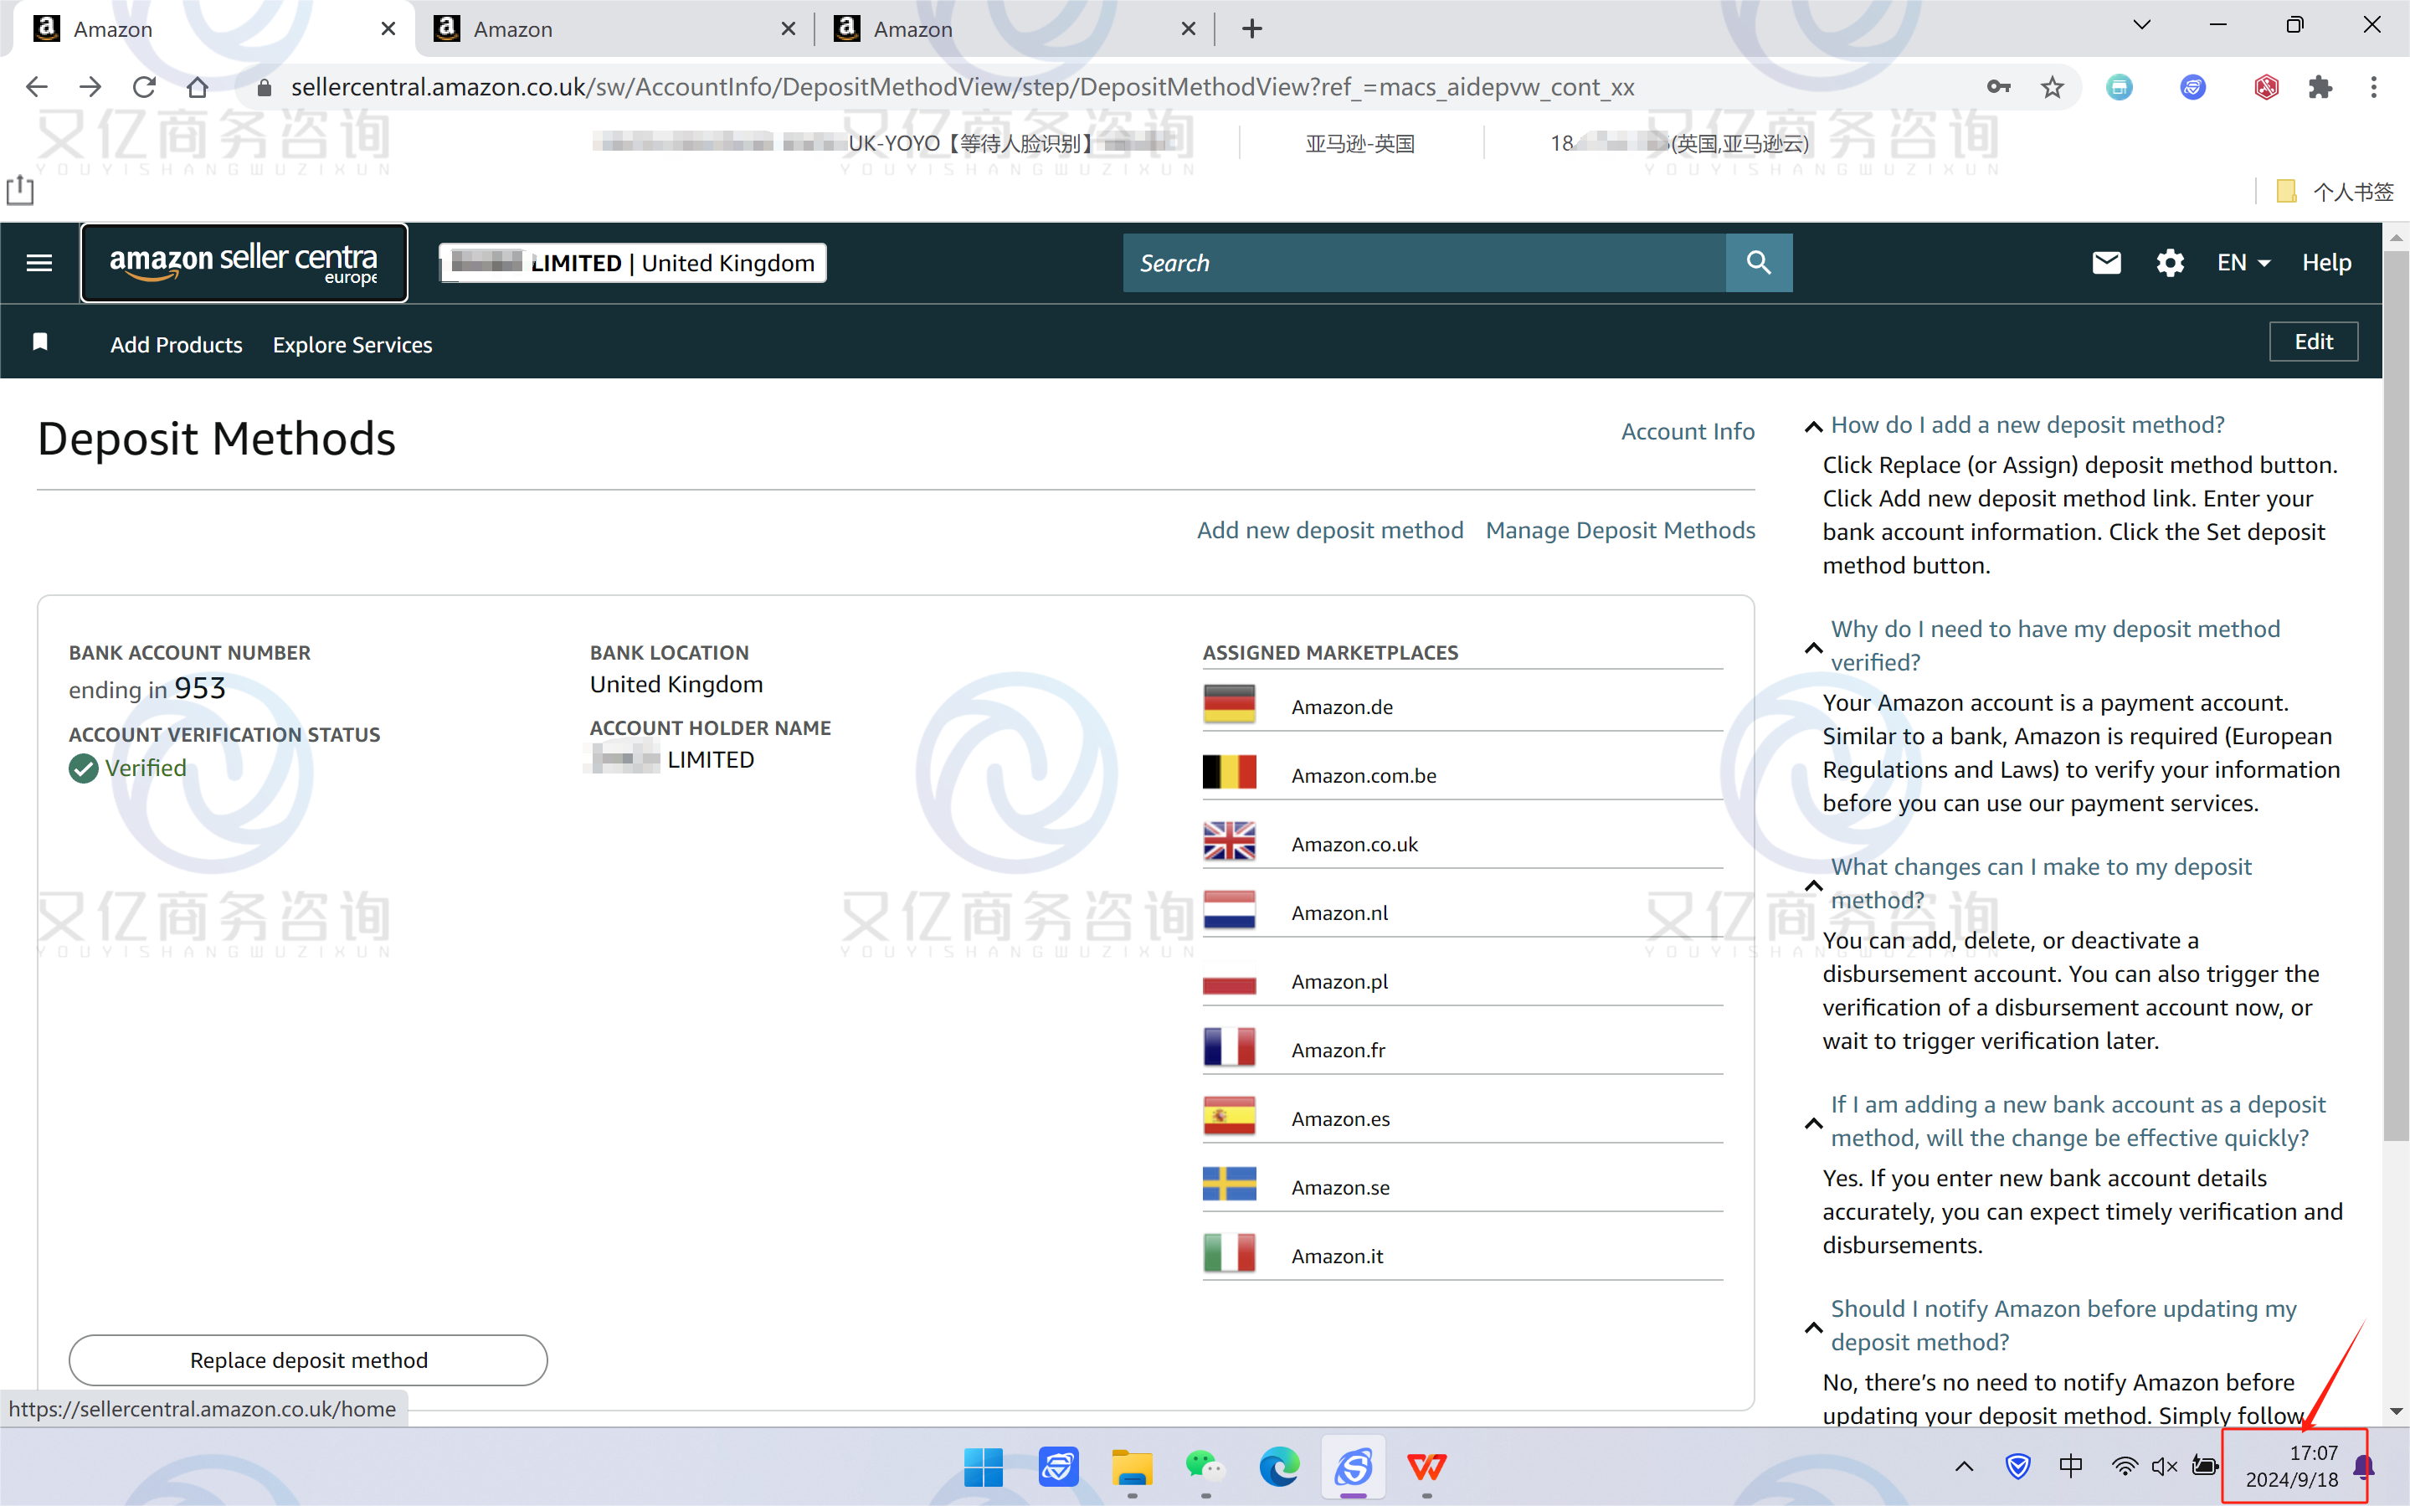Reload the page with the refresh icon
Viewport: 2410px width, 1506px height.
click(x=145, y=88)
